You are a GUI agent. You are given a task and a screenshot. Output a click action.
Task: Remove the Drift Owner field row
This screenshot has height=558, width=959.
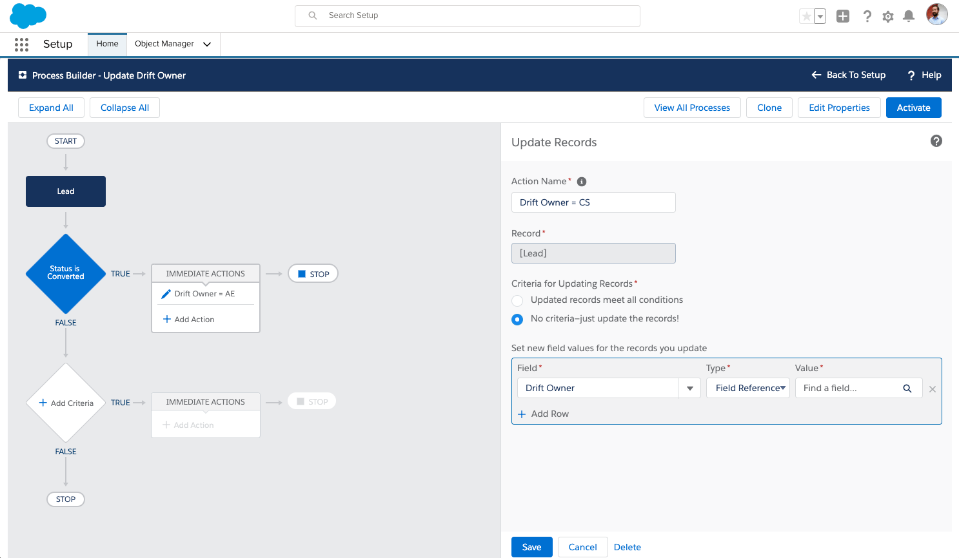[x=933, y=389]
